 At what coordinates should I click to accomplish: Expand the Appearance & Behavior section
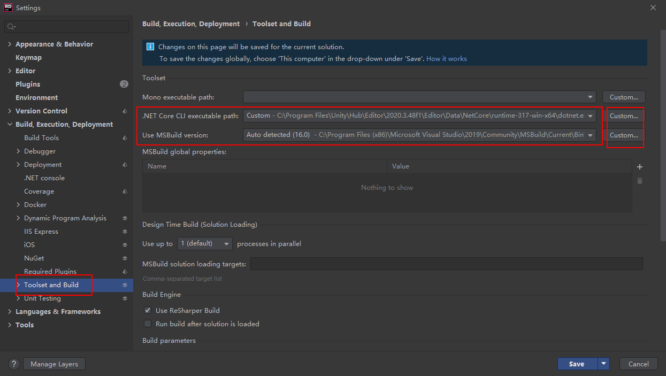(x=10, y=44)
